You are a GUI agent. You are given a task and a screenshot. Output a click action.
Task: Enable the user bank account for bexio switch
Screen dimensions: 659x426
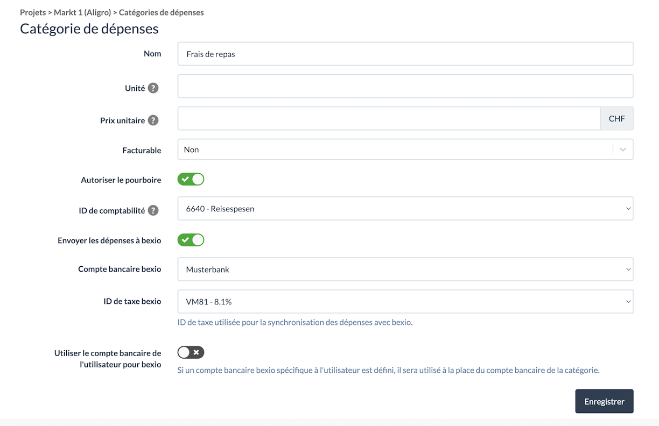[191, 352]
